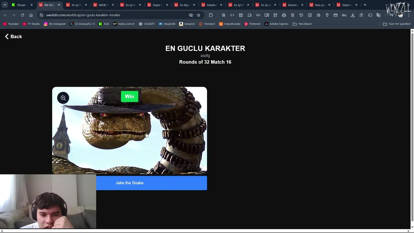
Task: Open the Pinterest bookmark
Action: point(252,24)
